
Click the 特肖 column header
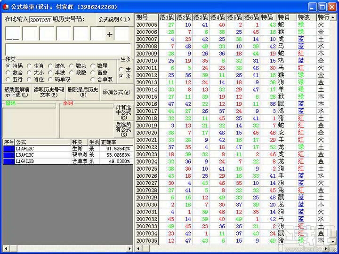click(287, 17)
